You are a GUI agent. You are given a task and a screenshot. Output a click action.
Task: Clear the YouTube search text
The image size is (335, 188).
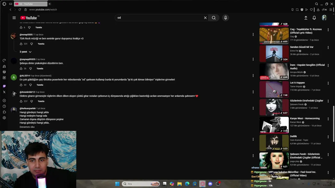click(205, 18)
